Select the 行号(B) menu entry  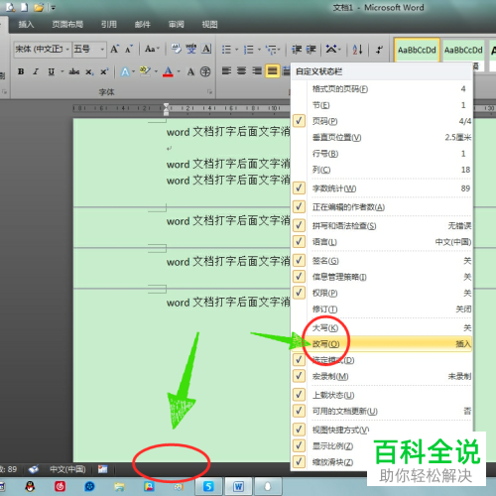click(382, 154)
